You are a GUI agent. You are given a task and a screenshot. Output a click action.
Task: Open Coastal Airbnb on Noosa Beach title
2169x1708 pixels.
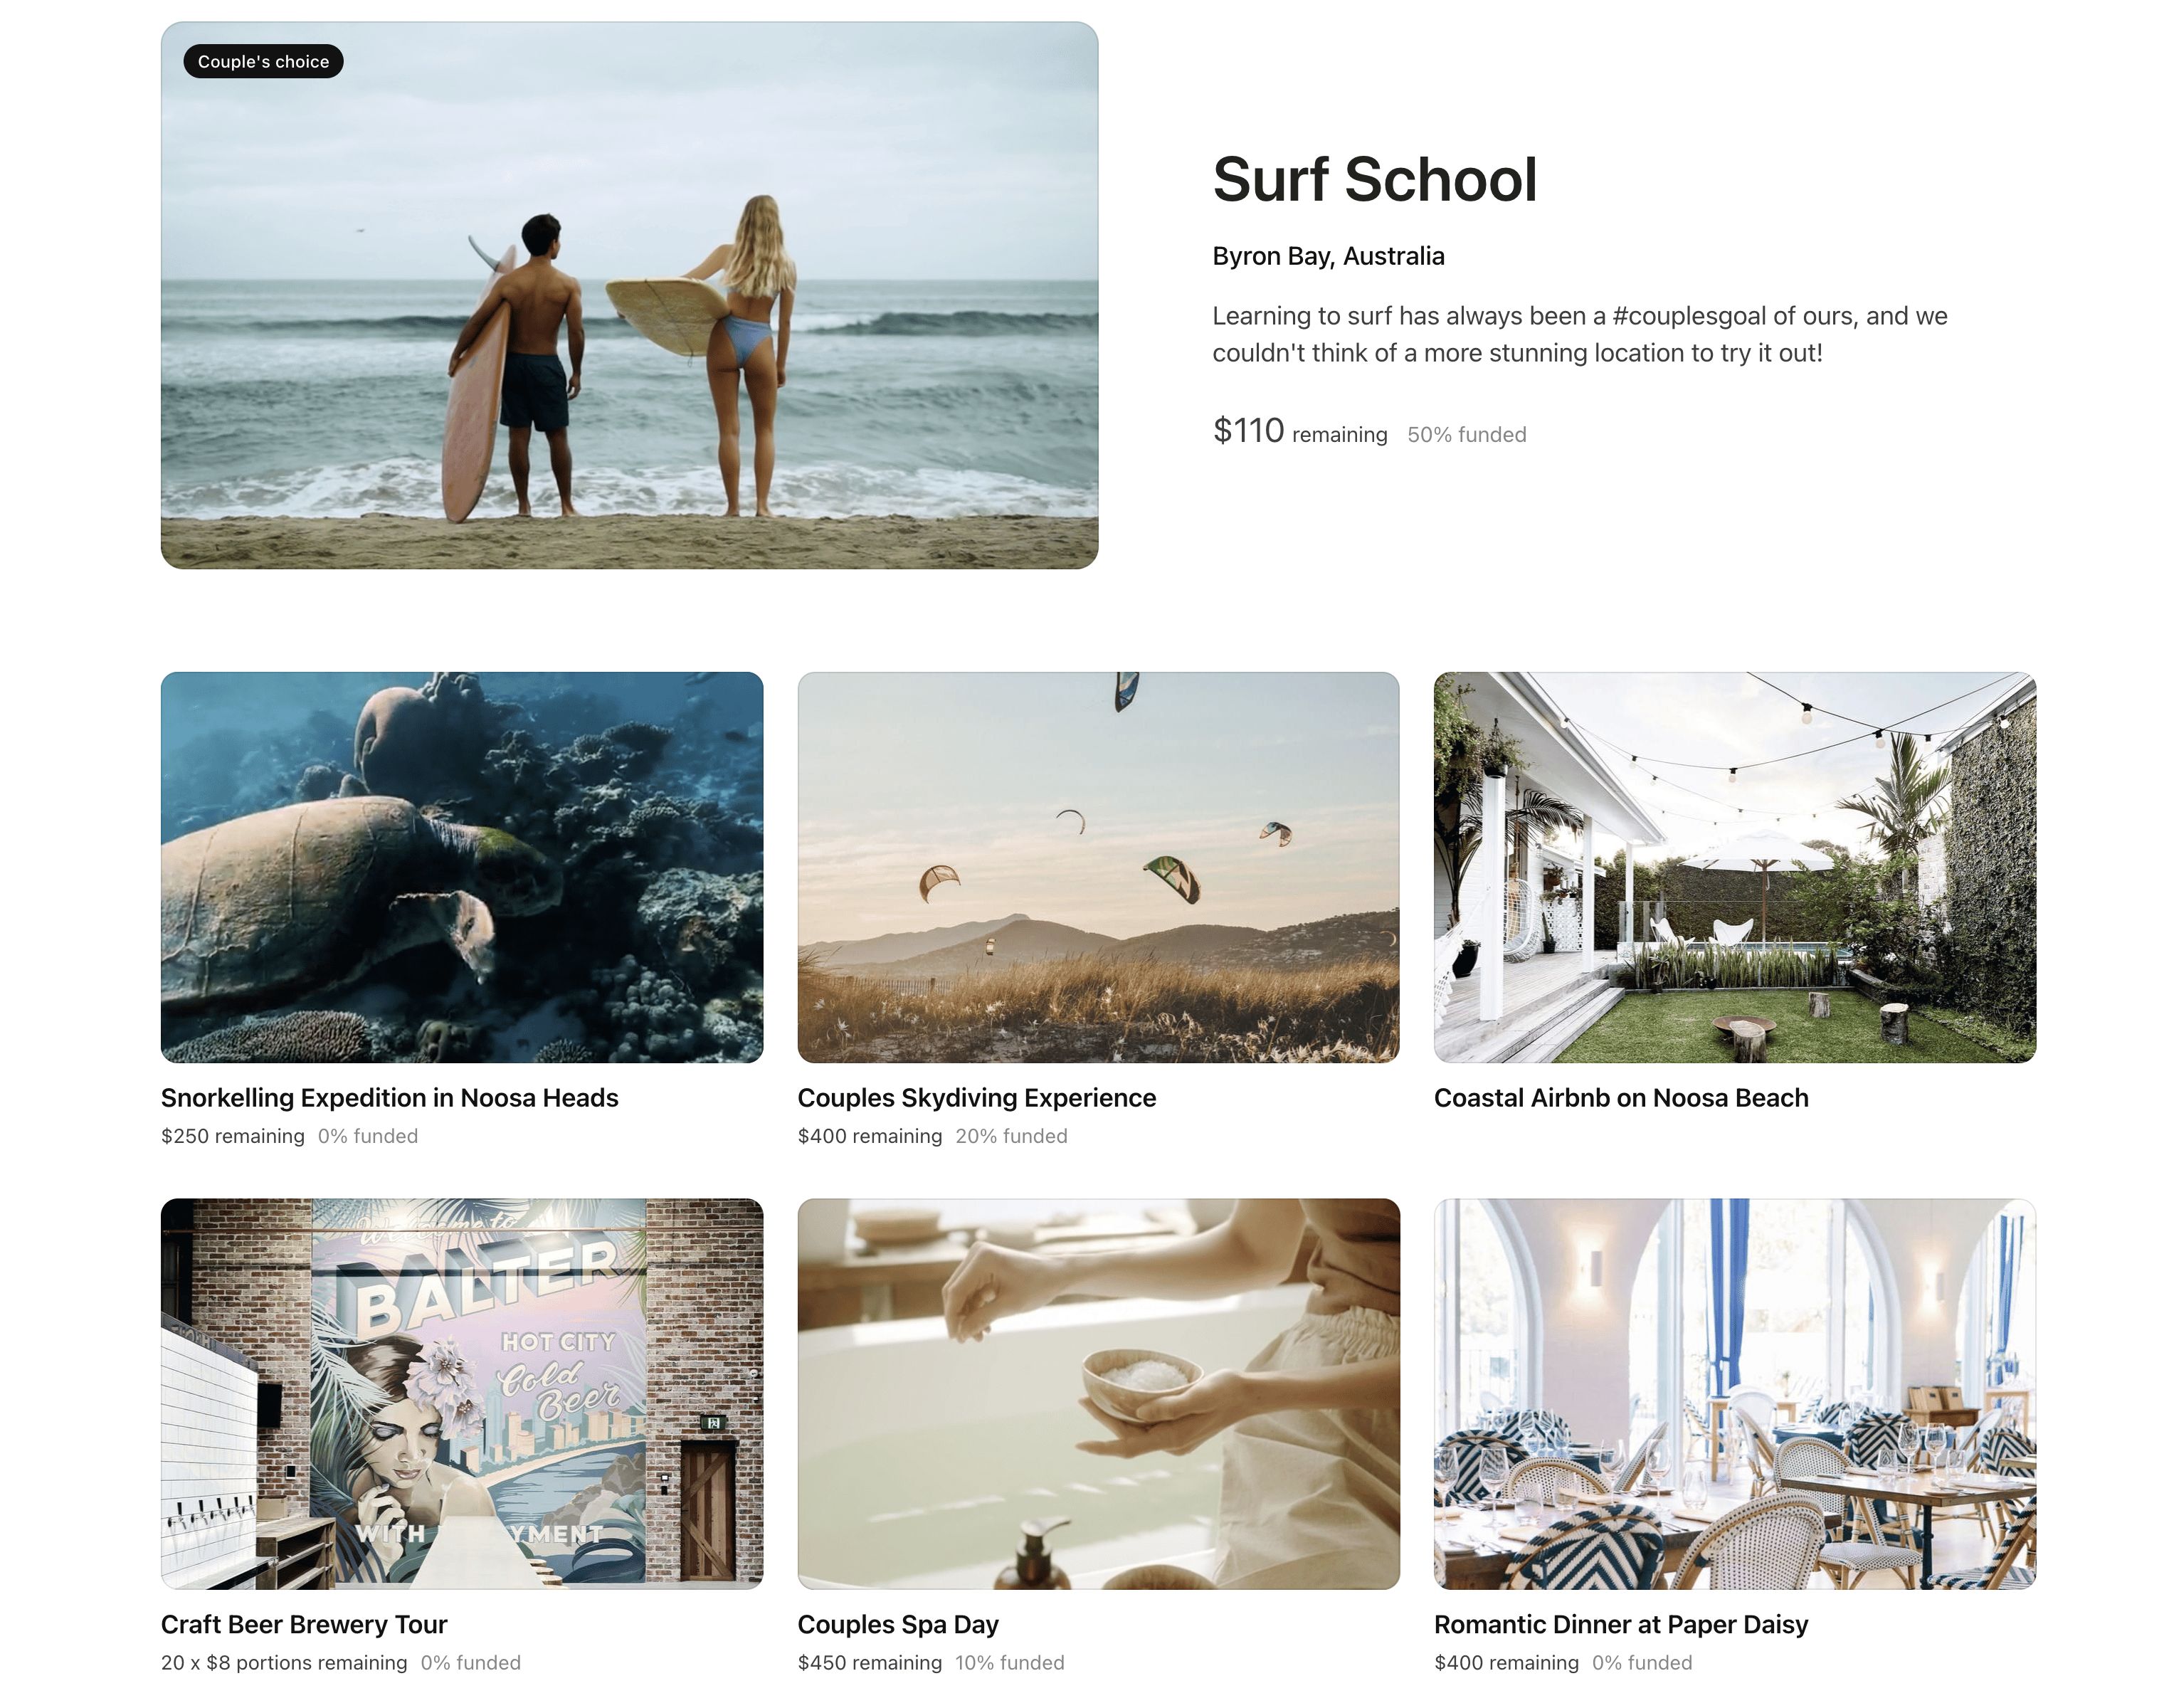pos(1621,1098)
